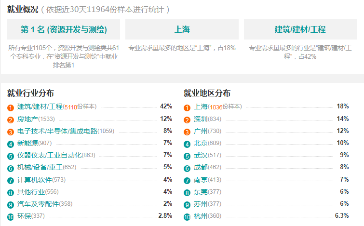Click orange rank 3 badge beside 电子技术

[x=11, y=132]
